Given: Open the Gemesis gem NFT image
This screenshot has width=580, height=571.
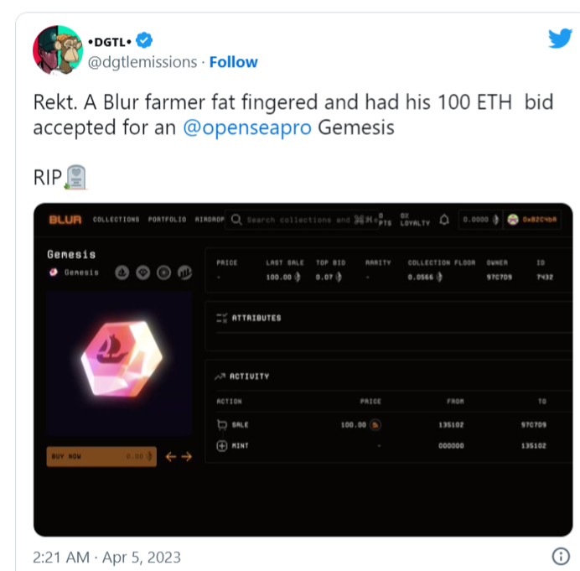Looking at the screenshot, I should point(119,363).
